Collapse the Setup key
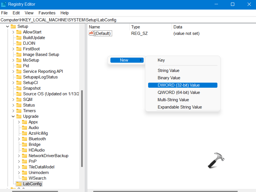This screenshot has height=192, width=256. (8, 26)
